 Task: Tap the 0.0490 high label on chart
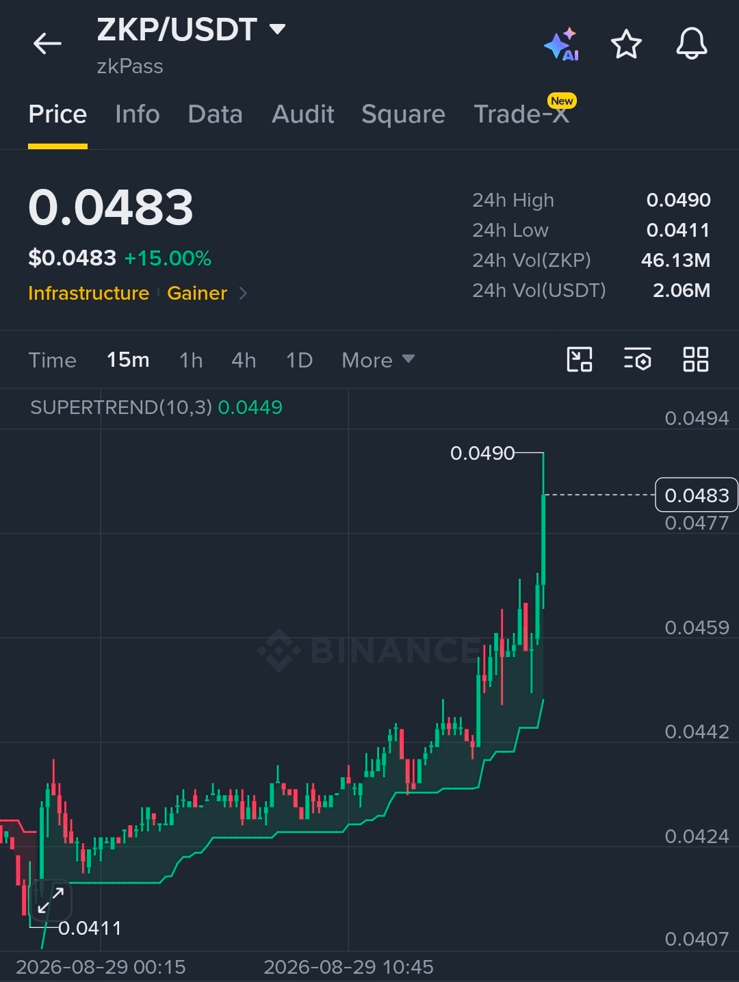(482, 453)
